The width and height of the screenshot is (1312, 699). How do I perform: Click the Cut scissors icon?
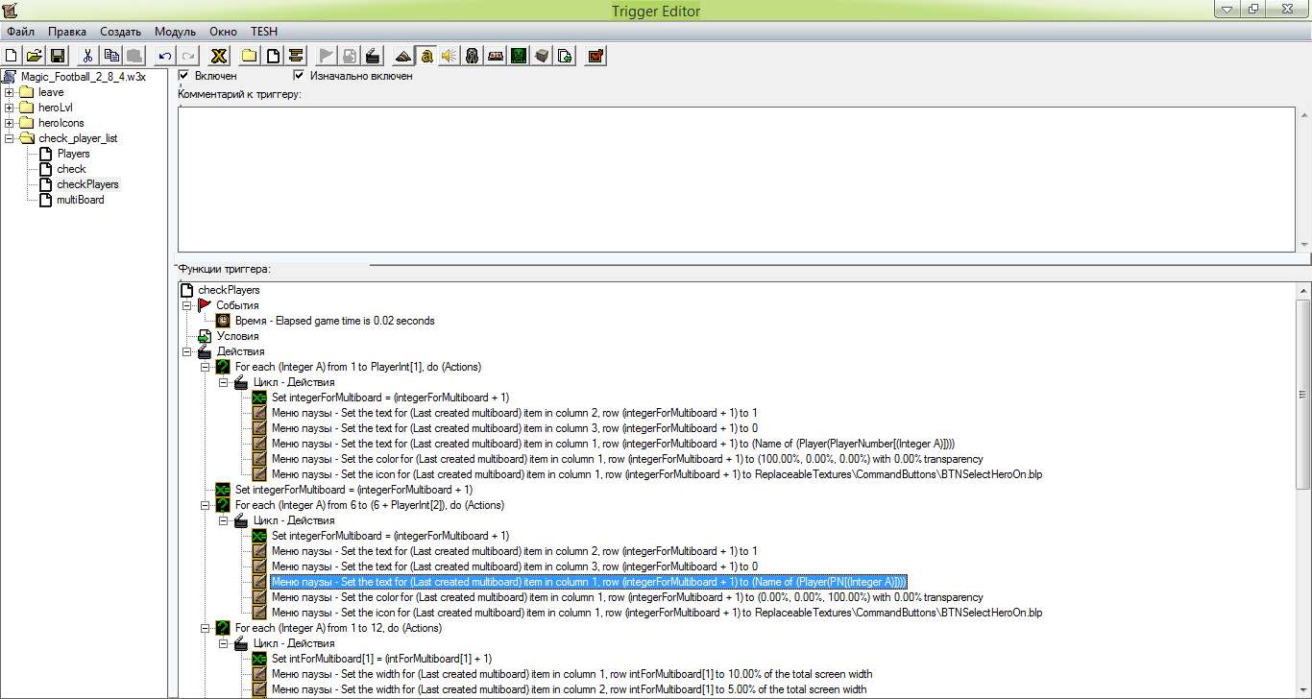coord(87,56)
